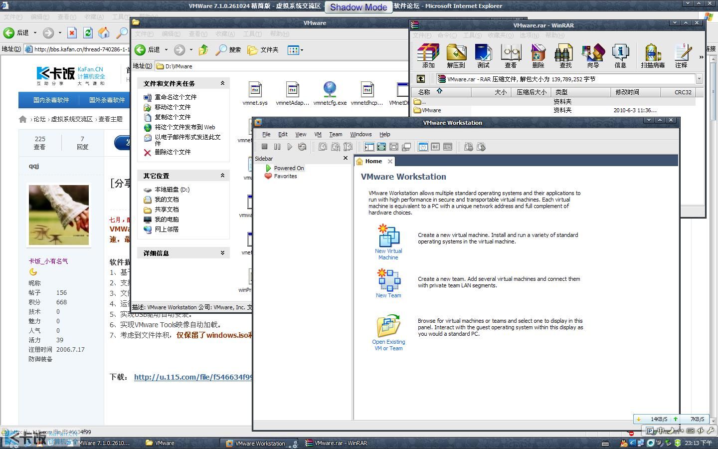
Task: Click WinRAR 向导 (Wizard) icon
Action: coord(593,55)
